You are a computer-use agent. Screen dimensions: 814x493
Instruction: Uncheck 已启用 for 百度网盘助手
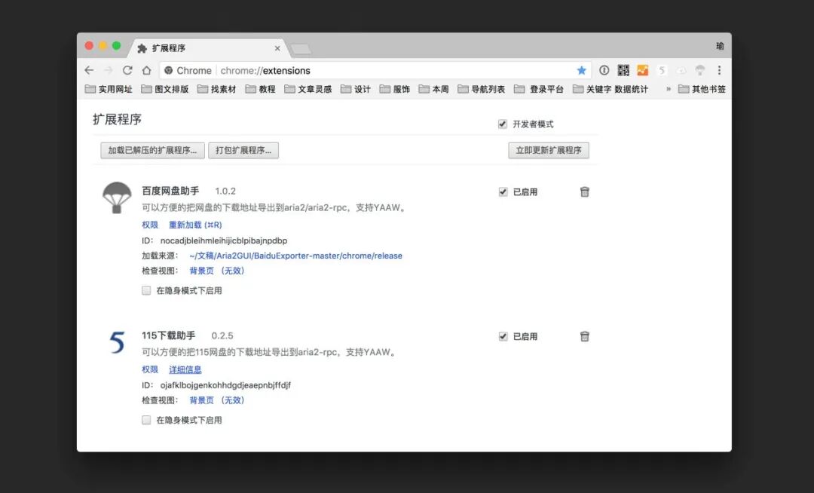coord(503,191)
